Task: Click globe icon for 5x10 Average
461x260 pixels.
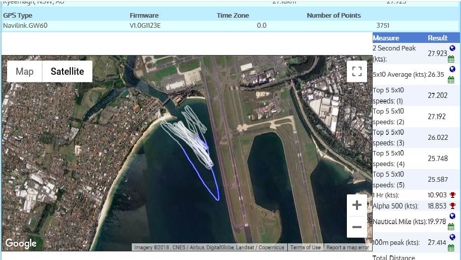Action: (452, 69)
